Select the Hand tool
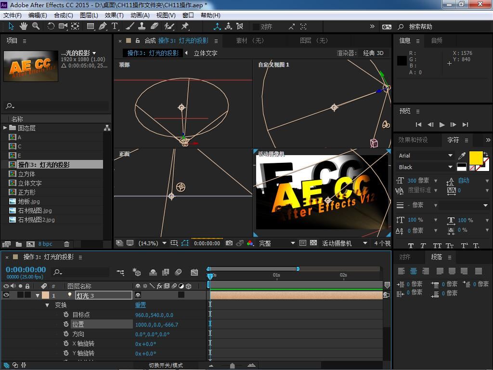 point(24,26)
